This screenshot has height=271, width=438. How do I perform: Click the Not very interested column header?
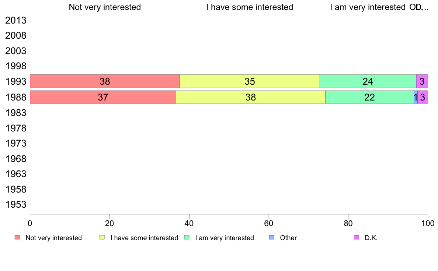pos(105,7)
